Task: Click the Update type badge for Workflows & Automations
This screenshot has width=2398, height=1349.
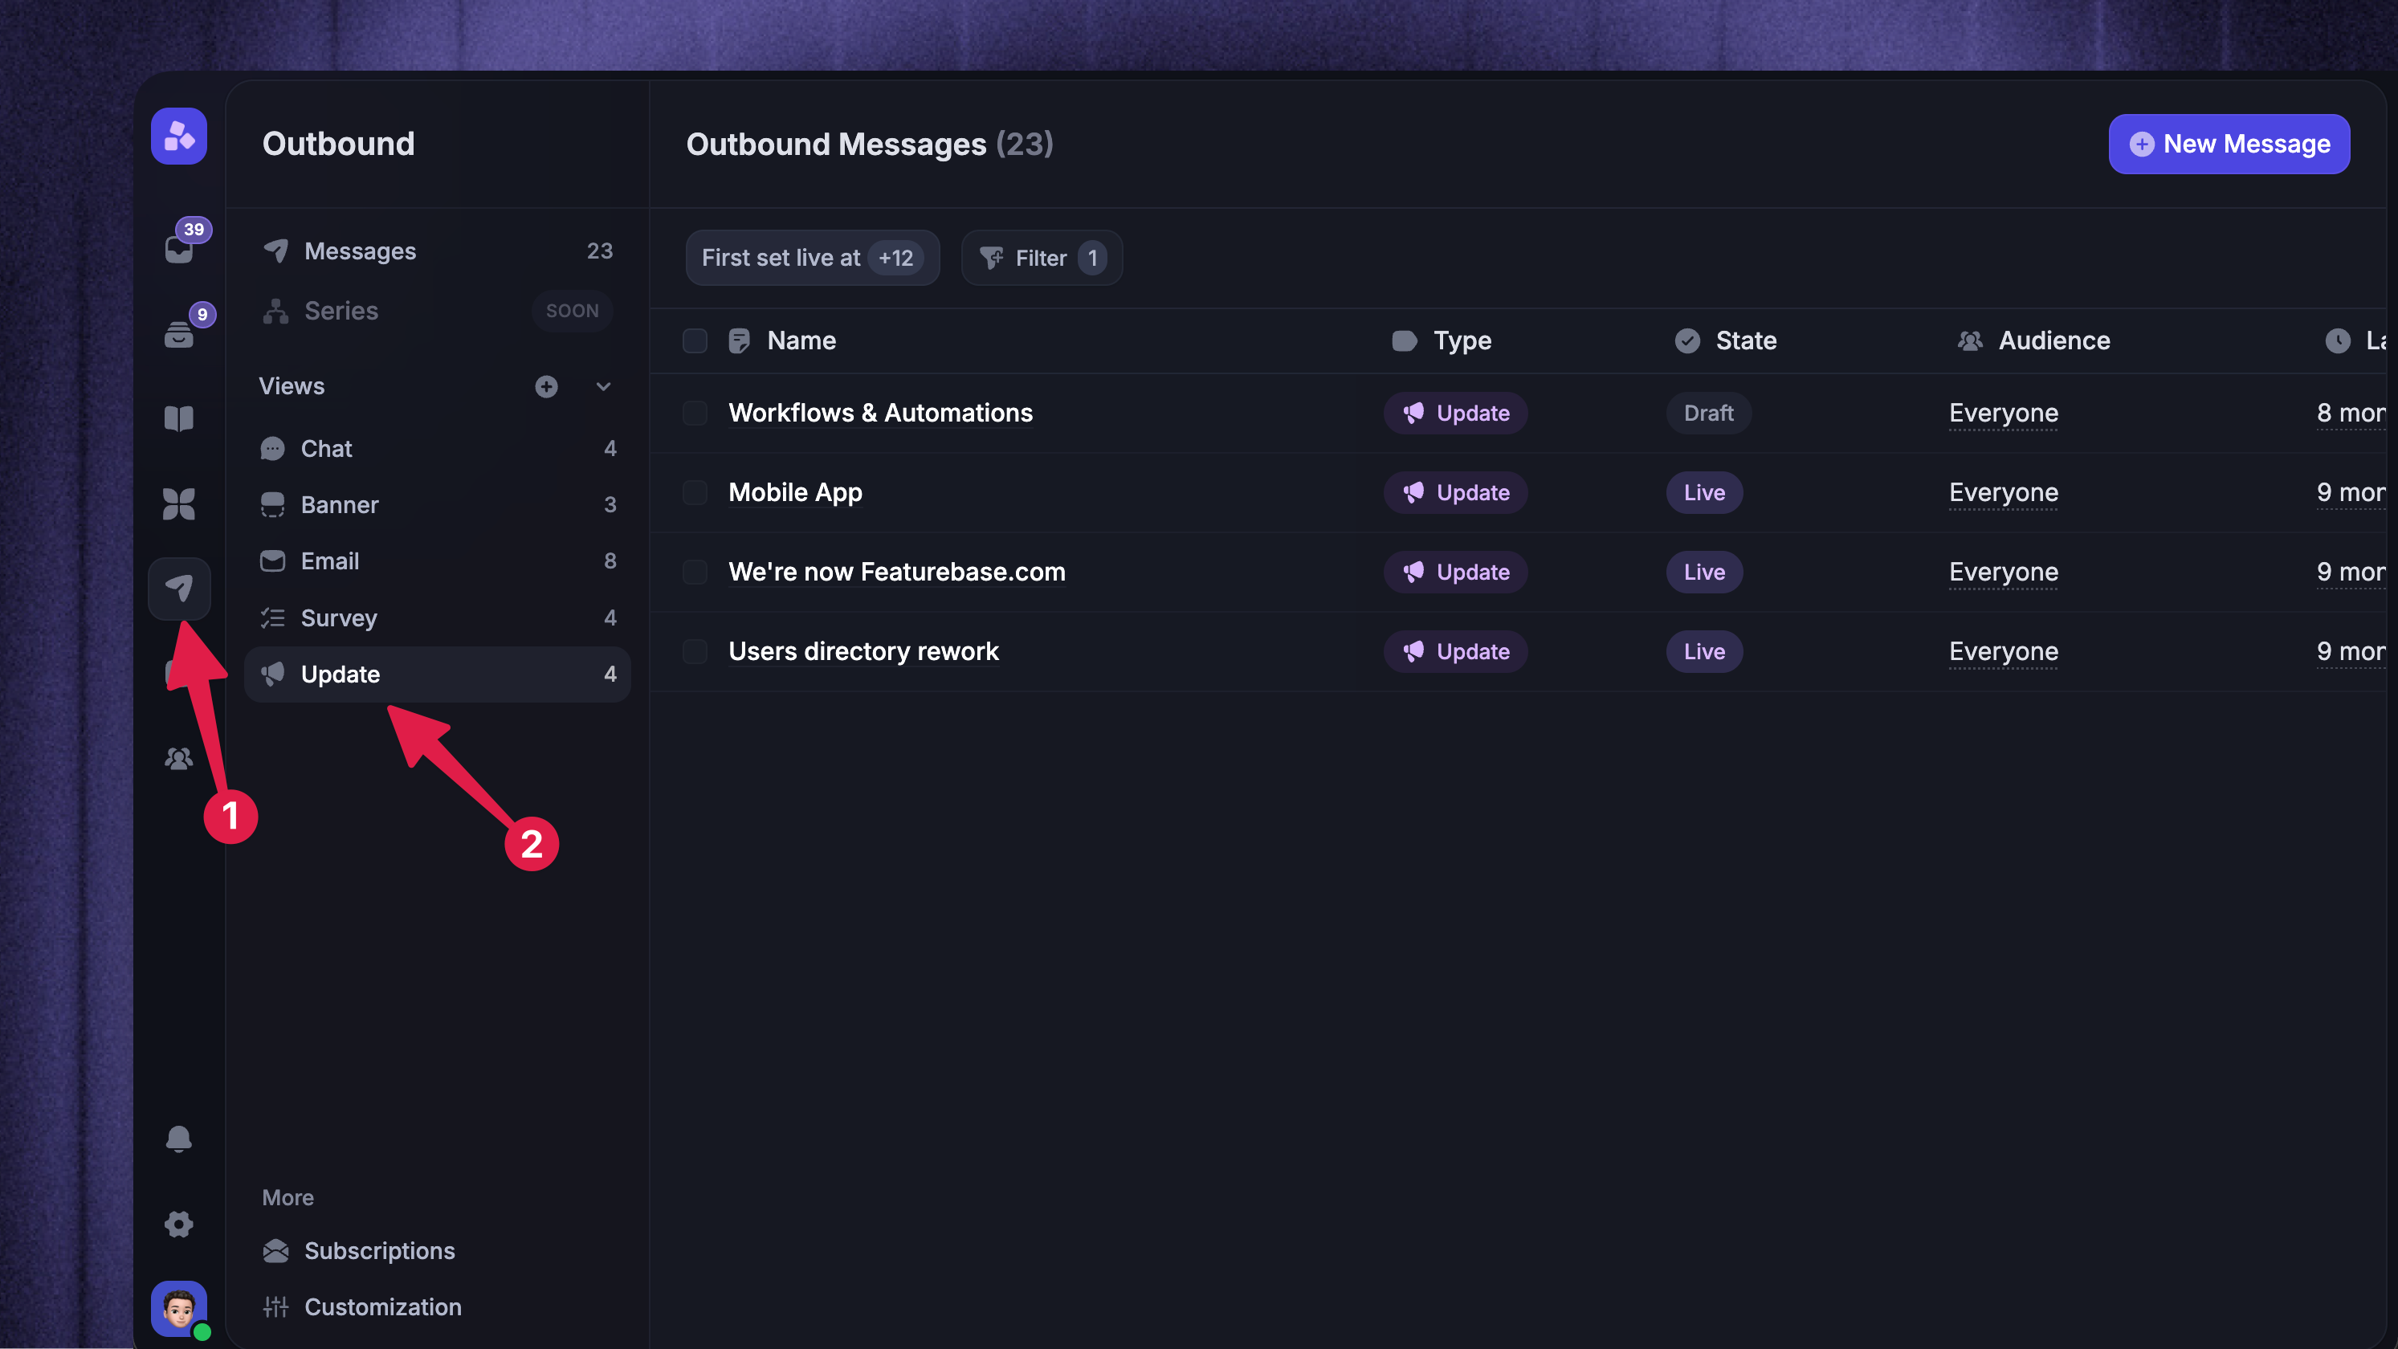Action: 1456,414
